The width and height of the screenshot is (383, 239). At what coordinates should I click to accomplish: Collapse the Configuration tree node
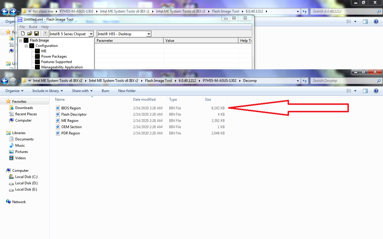[26, 46]
